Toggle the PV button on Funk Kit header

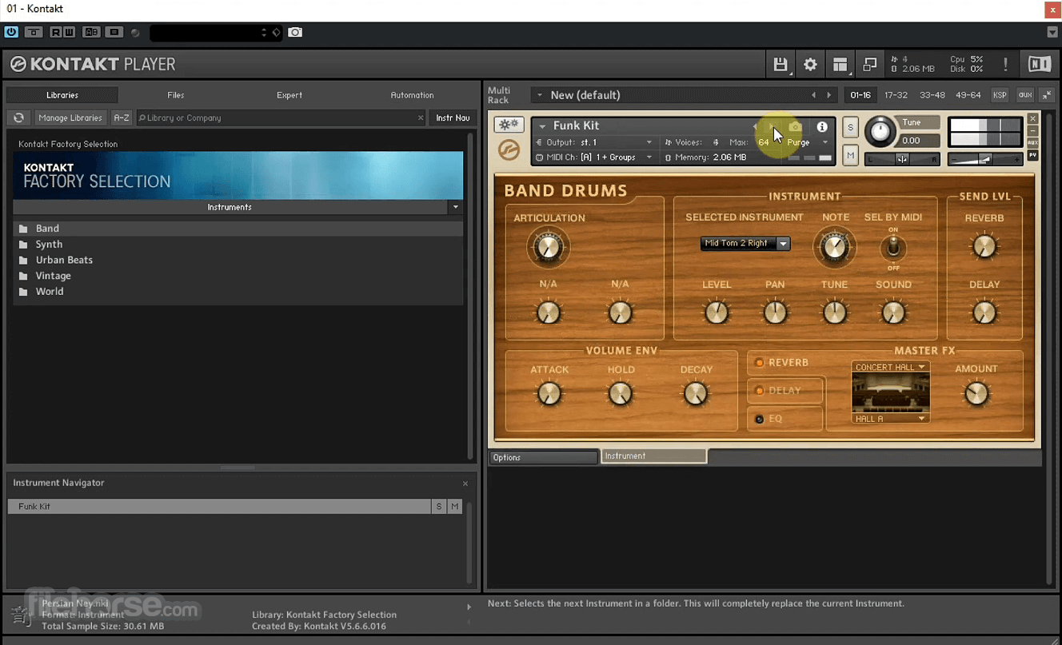(x=1032, y=155)
